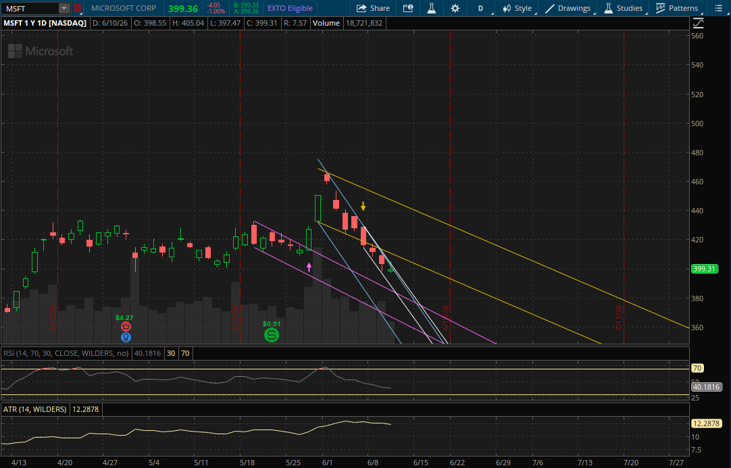This screenshot has height=468, width=731.
Task: Click the 40.1816 RSI bubble on axis
Action: pos(707,388)
